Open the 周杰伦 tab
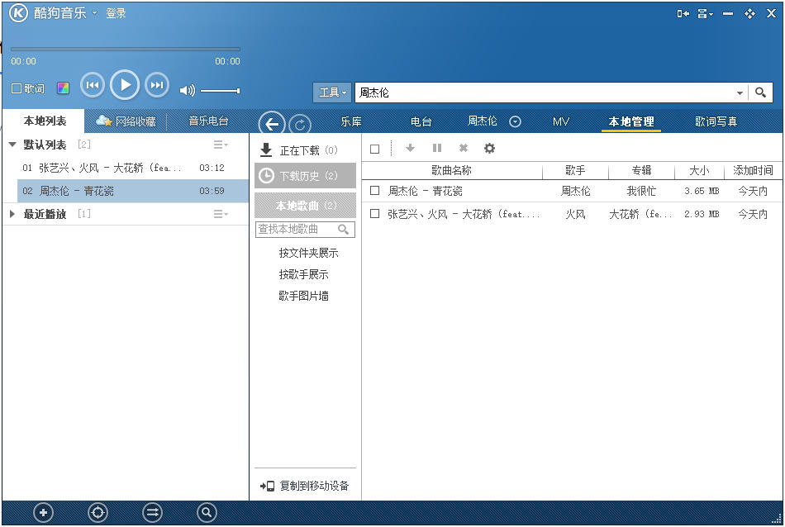The width and height of the screenshot is (785, 527). 482,121
